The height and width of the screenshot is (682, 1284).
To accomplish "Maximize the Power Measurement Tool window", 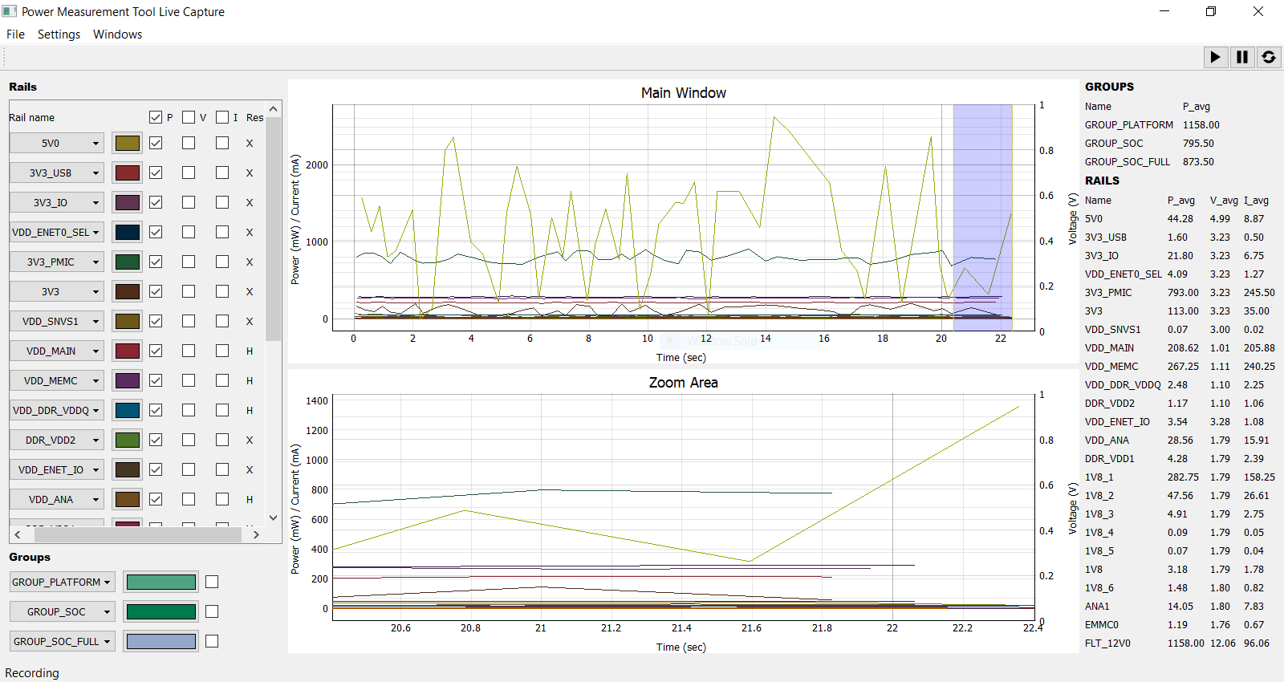I will point(1211,11).
